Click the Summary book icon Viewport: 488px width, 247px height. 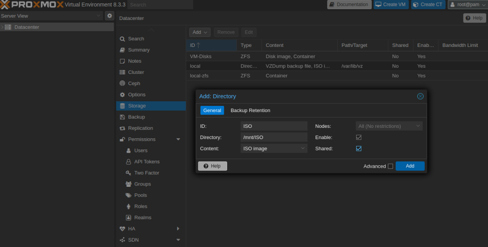pyautogui.click(x=122, y=50)
